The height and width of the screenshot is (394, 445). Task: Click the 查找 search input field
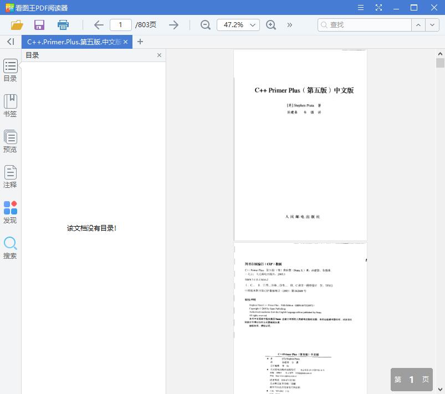tap(365, 25)
